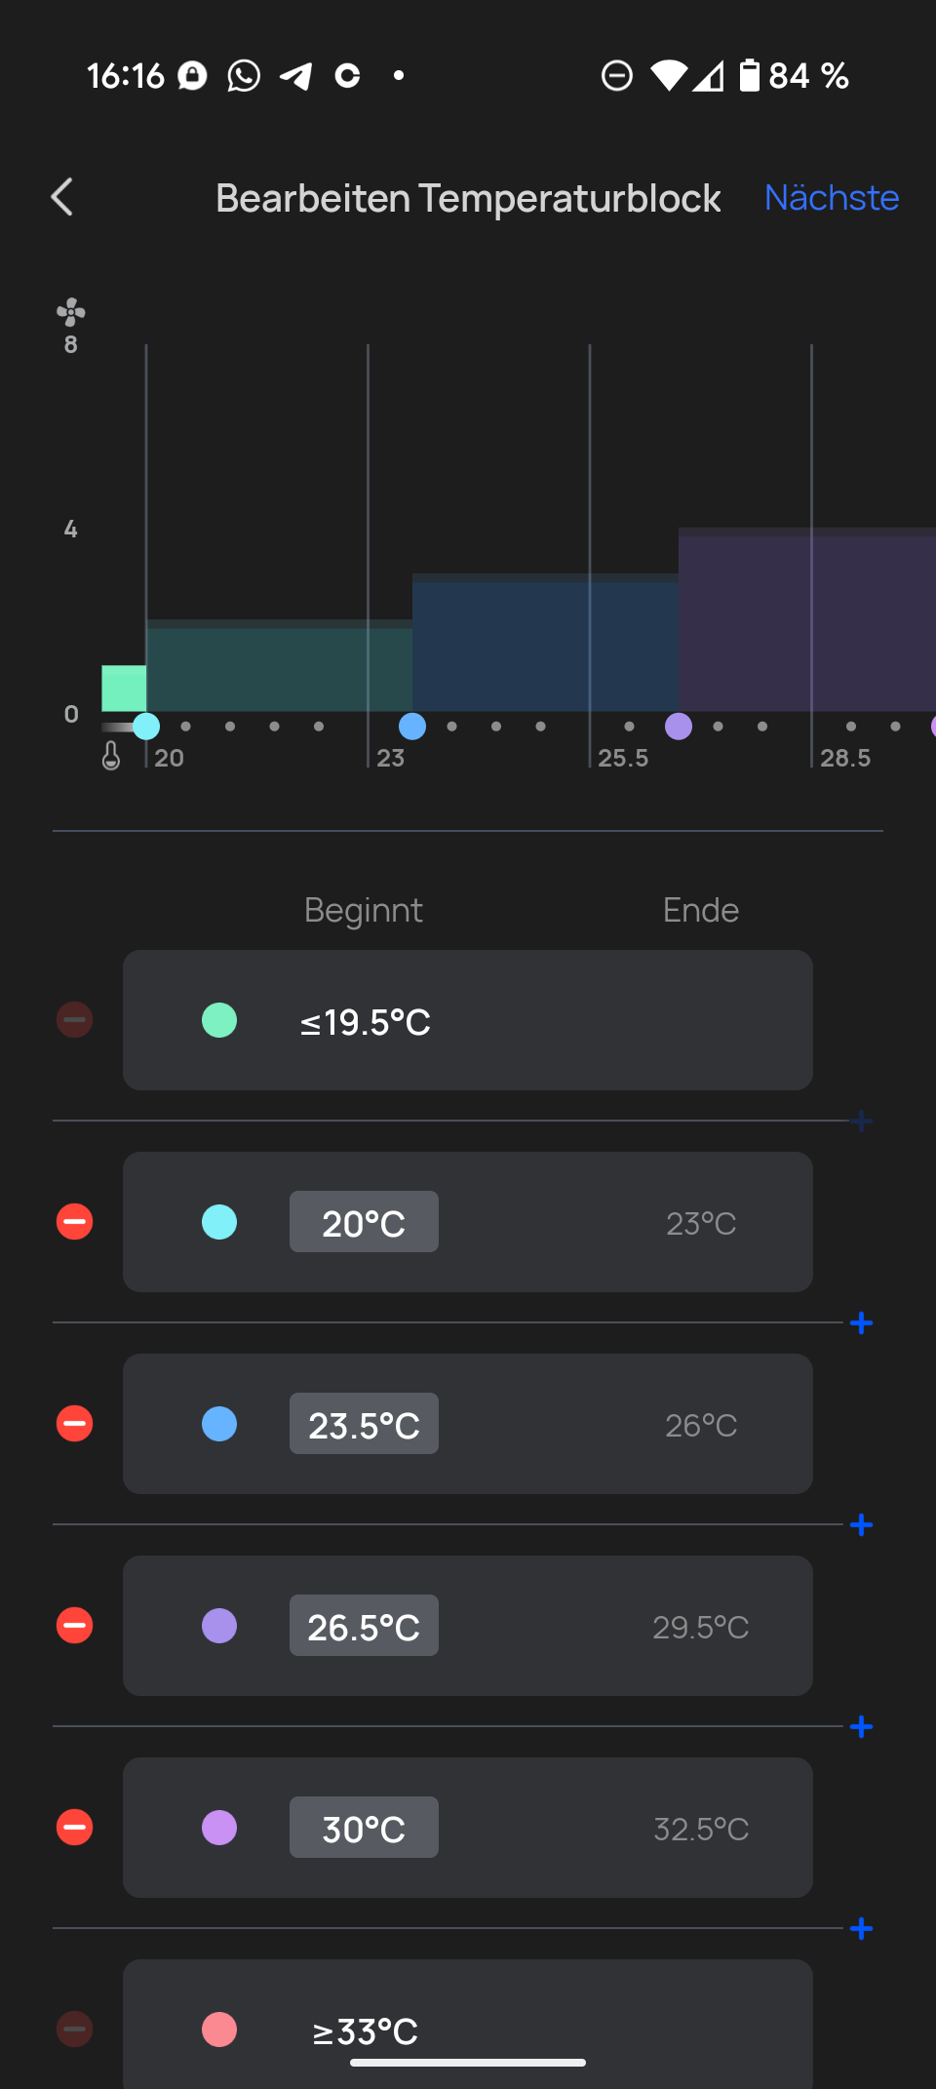Tap the green color dot for ≤19.5°C

pos(219,1020)
